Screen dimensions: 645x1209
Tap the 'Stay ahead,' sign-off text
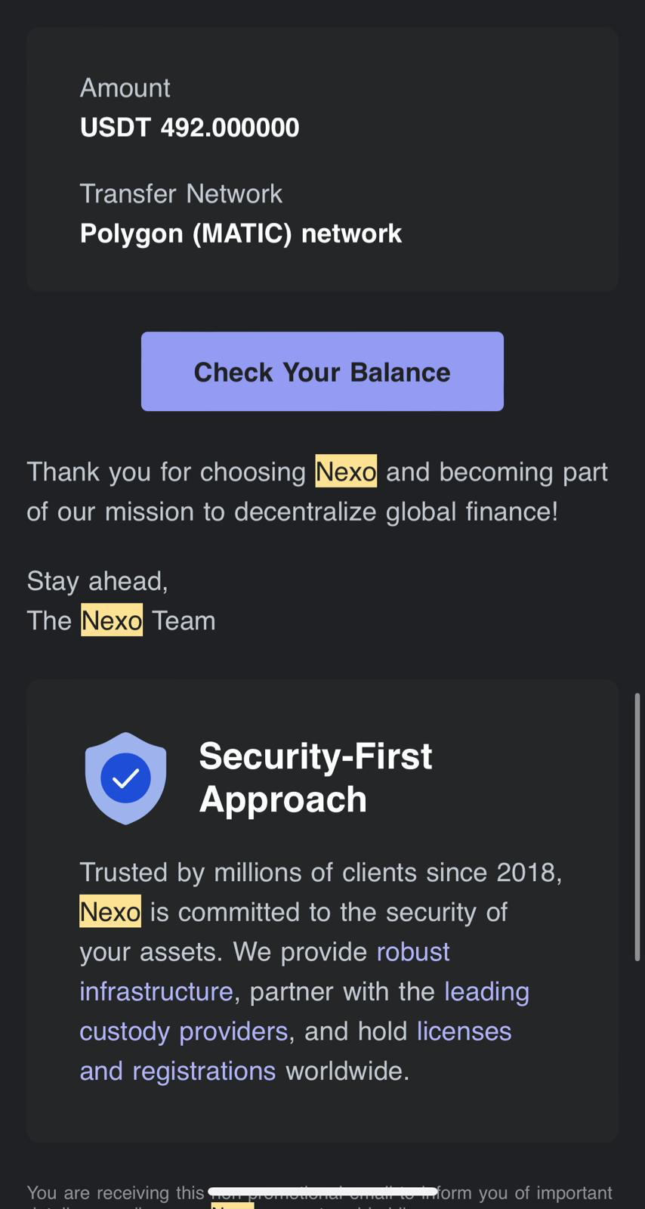97,581
